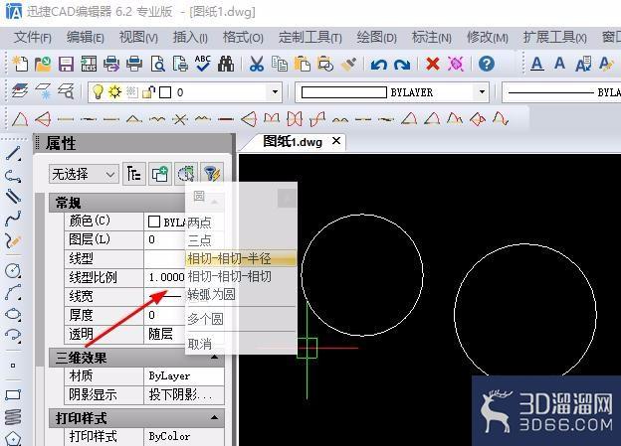
Task: Choose 相切-相切-相切 from the circle menu
Action: pos(241,276)
